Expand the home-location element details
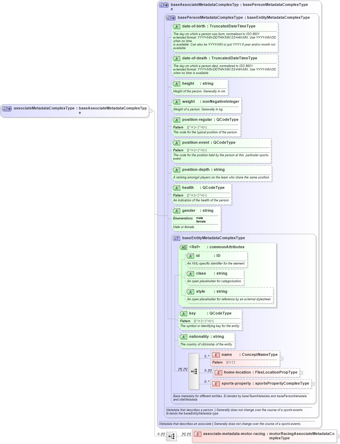This screenshot has width=340, height=444. coord(301,372)
